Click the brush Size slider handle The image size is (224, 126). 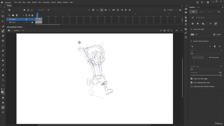(x=192, y=54)
